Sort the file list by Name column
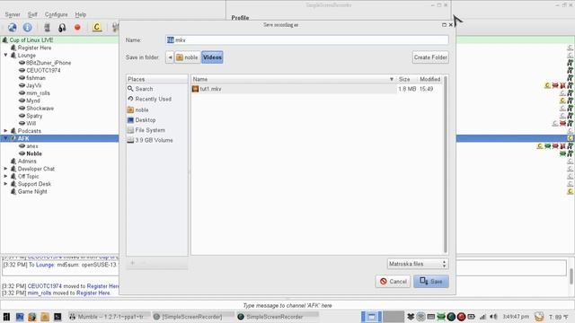Viewport: 575px width, 323px height. [x=293, y=79]
